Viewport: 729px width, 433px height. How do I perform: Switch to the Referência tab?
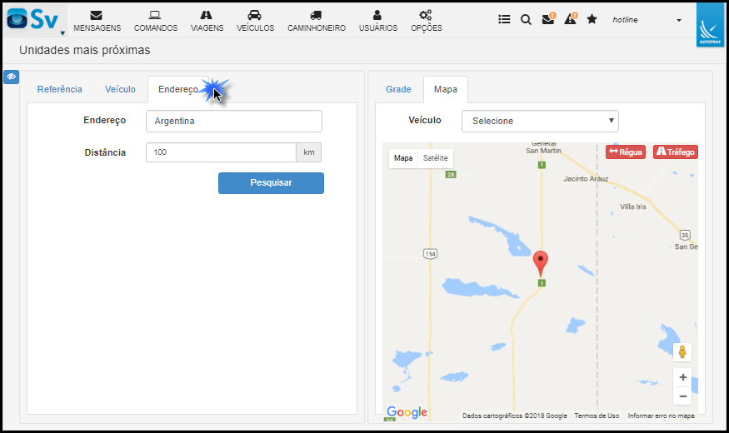[x=59, y=89]
